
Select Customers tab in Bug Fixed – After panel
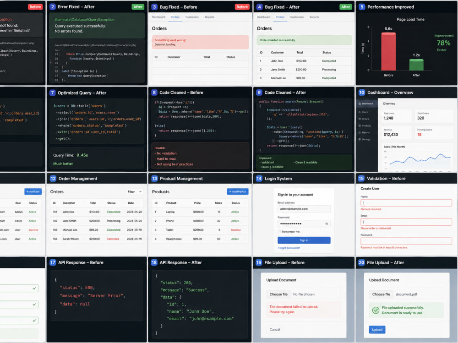click(297, 17)
